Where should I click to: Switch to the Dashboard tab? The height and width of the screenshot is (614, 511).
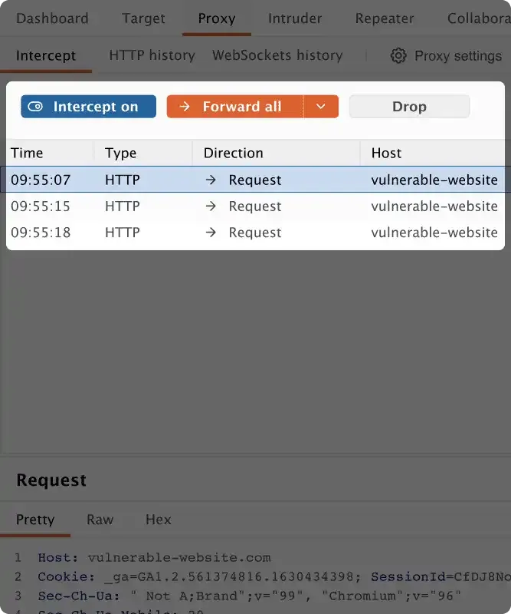tap(51, 18)
